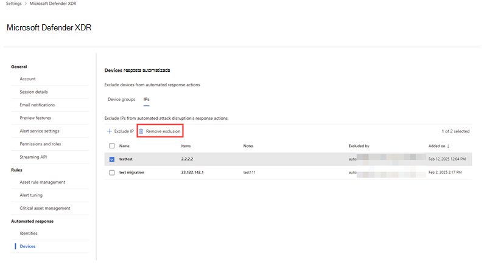Open Identities under Automated response
The height and width of the screenshot is (267, 487).
[29, 234]
